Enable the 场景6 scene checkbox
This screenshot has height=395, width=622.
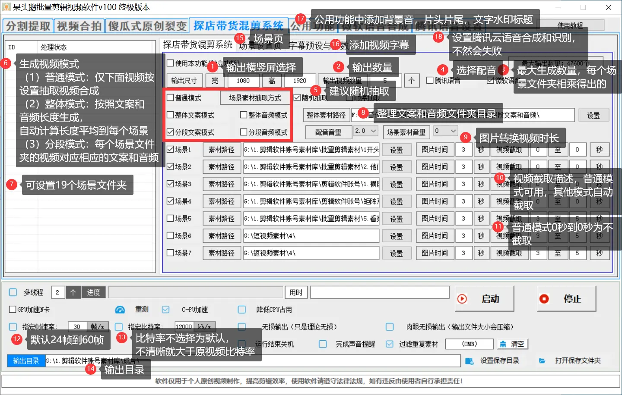pos(169,235)
